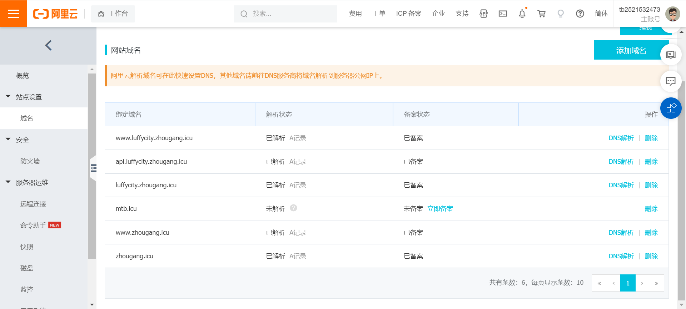Collapse the 站点设置 section

pos(8,96)
